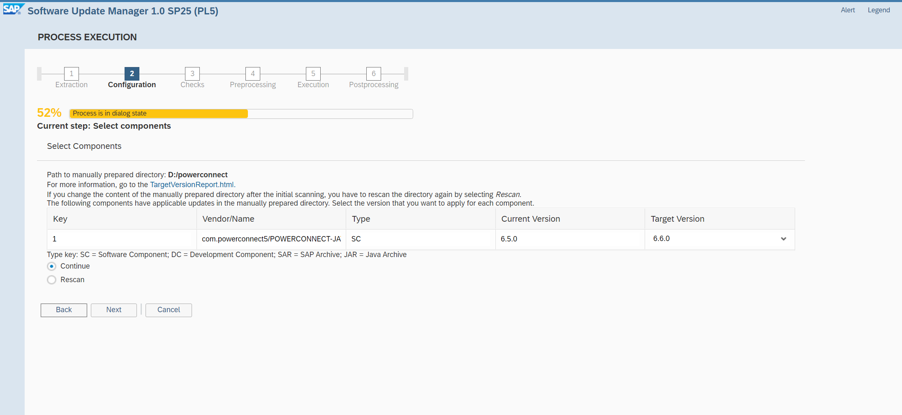Choose the Continue radio button

(52, 267)
